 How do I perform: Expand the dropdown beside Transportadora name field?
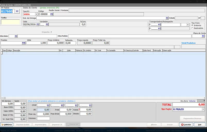(188, 25)
